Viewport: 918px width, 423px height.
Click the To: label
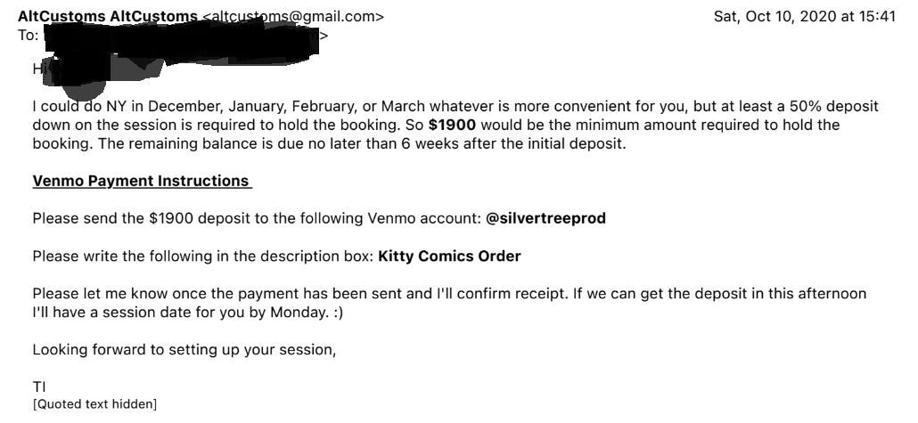[x=29, y=35]
